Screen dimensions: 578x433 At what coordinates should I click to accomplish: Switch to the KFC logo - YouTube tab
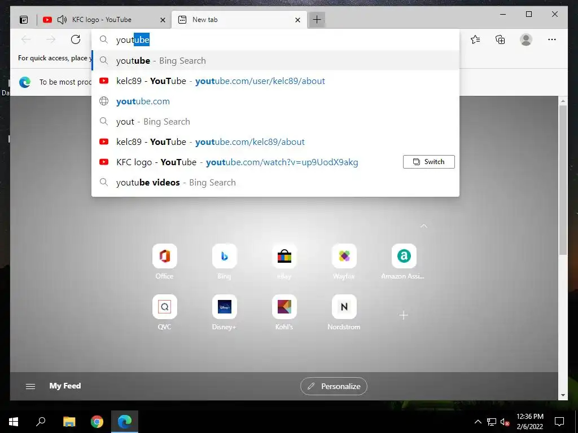[x=102, y=20]
